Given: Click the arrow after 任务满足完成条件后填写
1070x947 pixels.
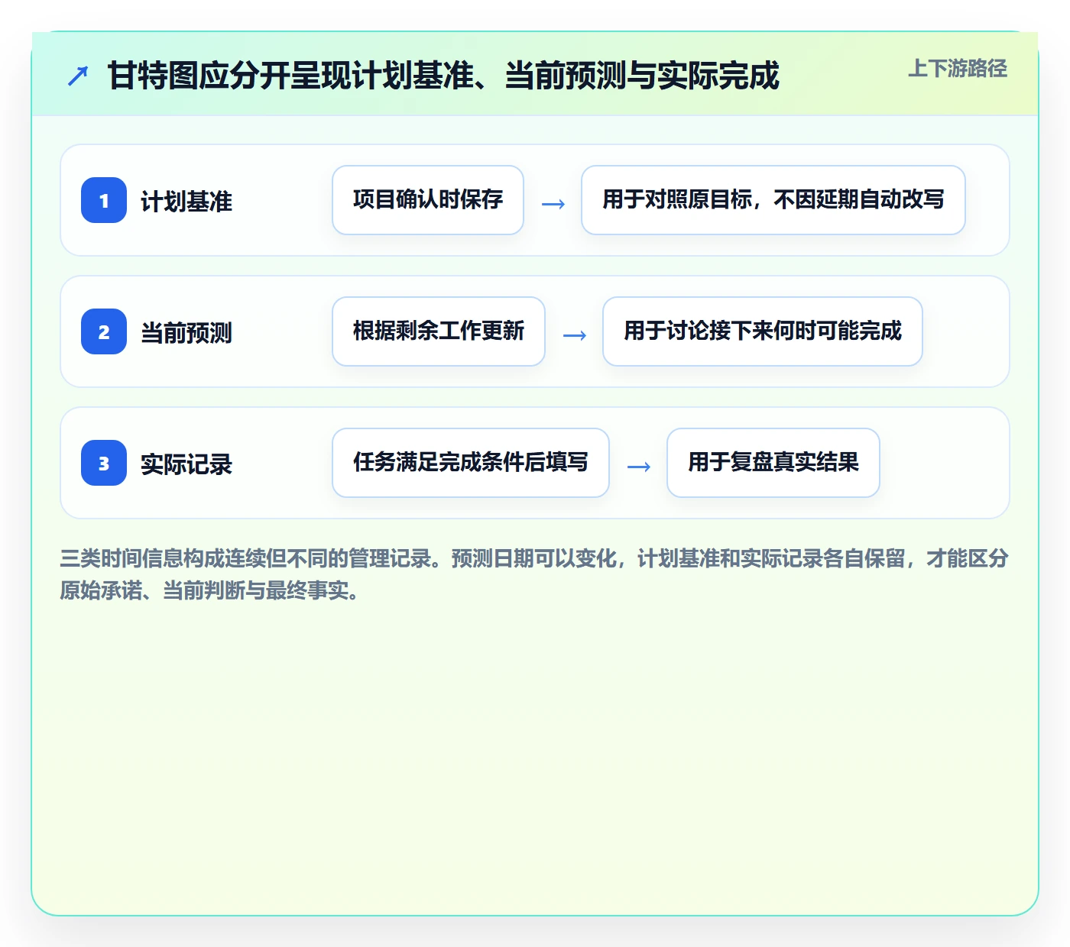Looking at the screenshot, I should [x=638, y=467].
